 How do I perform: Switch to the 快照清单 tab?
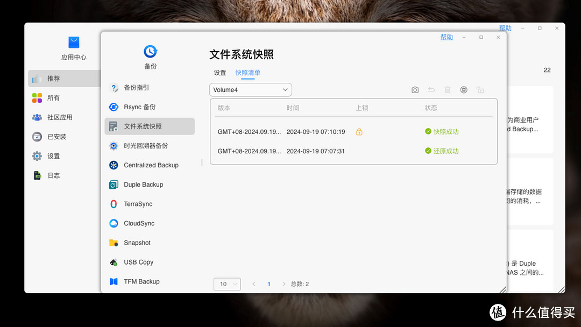coord(247,72)
